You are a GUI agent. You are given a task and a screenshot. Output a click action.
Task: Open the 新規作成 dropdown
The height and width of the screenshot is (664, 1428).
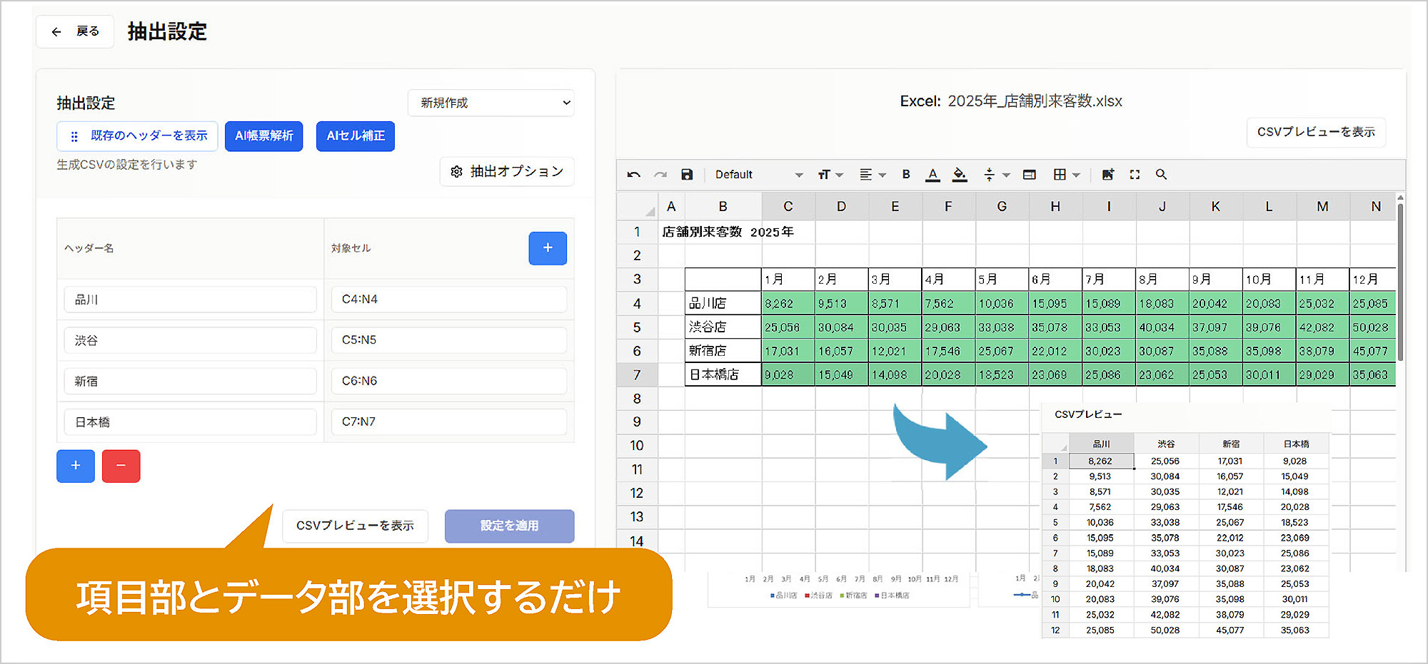point(491,103)
